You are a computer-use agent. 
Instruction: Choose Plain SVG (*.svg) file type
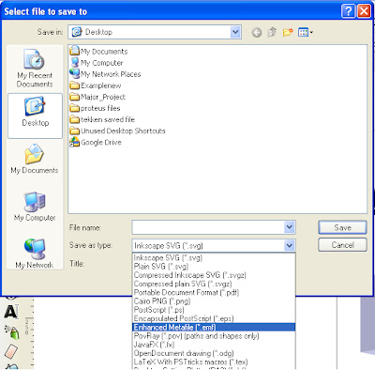(x=214, y=267)
